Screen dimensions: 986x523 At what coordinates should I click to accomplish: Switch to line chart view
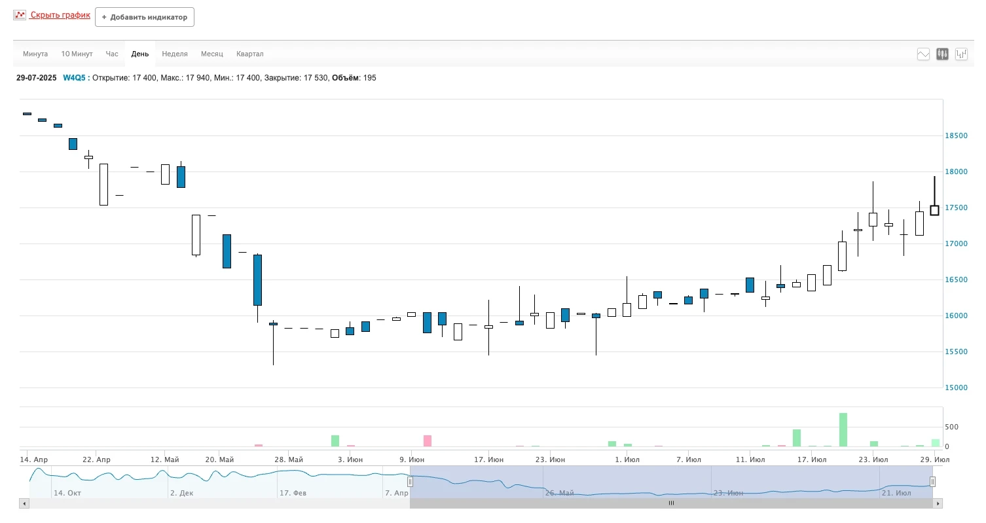923,54
